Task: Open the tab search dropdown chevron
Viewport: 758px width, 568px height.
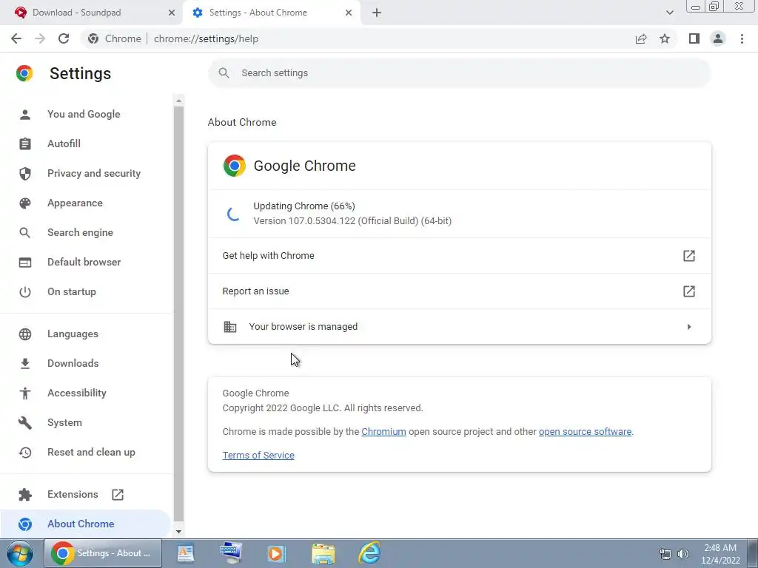Action: 669,13
